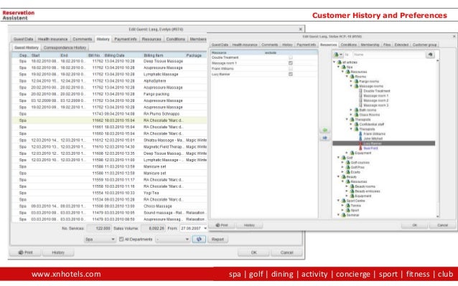Select the Yogi Tea history row
This screenshot has width=458, height=286.
tap(110, 193)
